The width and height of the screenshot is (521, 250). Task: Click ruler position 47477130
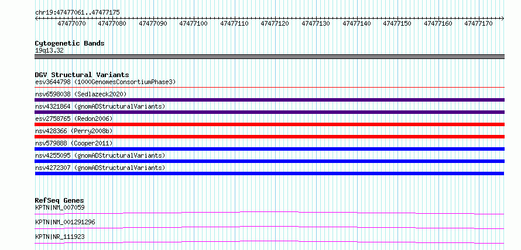pyautogui.click(x=316, y=23)
